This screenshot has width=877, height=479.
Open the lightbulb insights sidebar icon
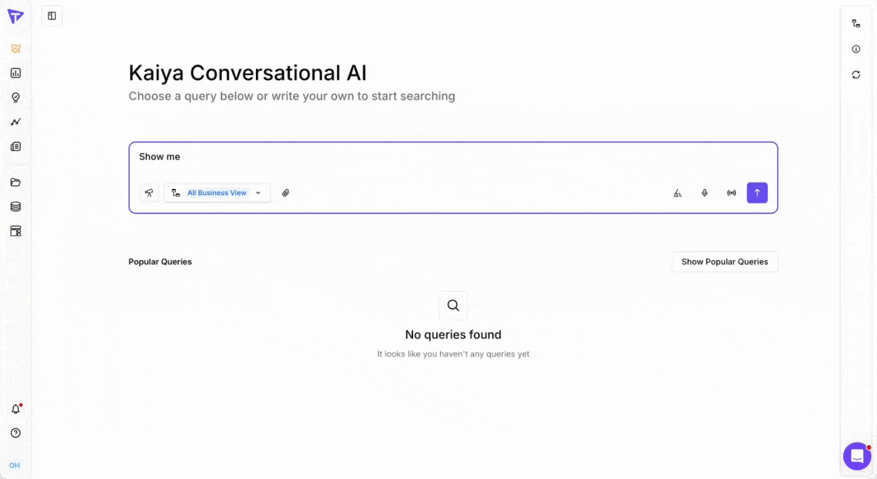tap(16, 98)
